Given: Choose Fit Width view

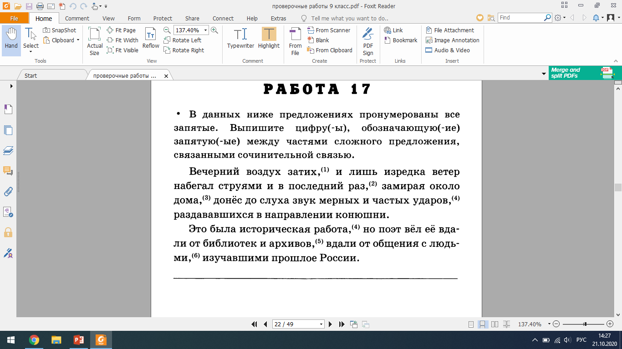Looking at the screenshot, I should (122, 40).
